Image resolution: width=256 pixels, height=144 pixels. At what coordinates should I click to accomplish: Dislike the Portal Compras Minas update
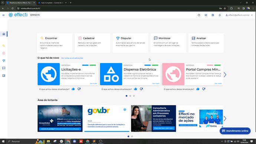pyautogui.click(x=204, y=89)
